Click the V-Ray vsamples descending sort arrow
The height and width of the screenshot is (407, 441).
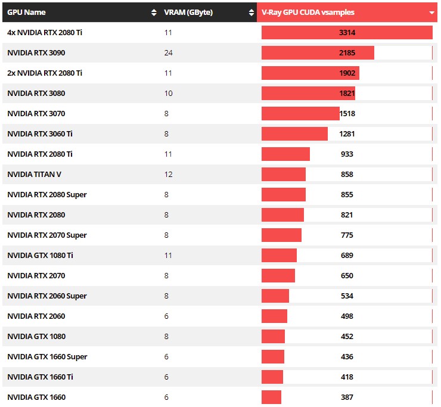pyautogui.click(x=431, y=12)
